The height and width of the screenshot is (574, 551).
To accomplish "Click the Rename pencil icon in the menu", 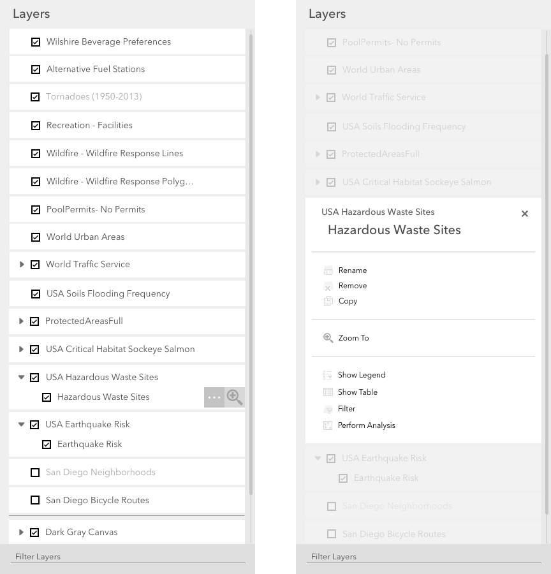I will (x=328, y=270).
